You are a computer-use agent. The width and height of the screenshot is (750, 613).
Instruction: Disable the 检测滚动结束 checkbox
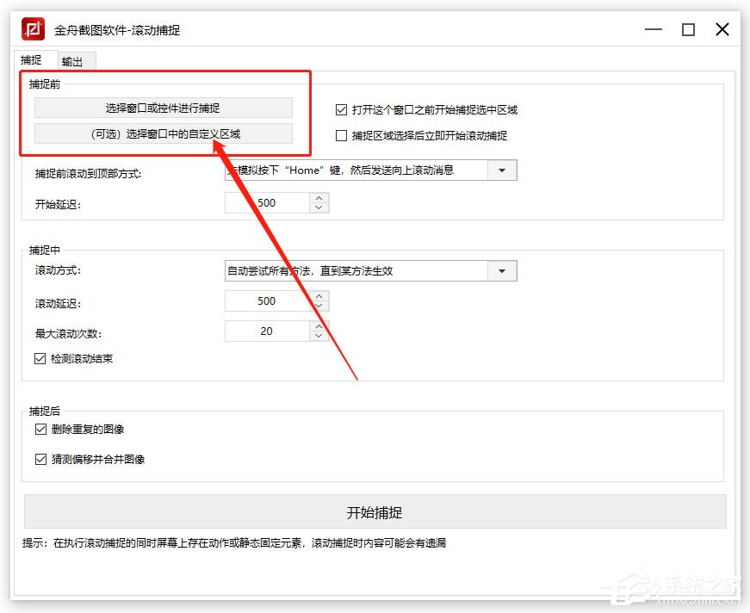pos(40,359)
